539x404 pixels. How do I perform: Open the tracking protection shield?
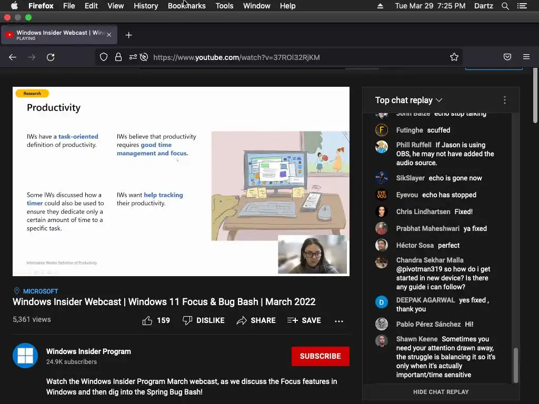104,57
